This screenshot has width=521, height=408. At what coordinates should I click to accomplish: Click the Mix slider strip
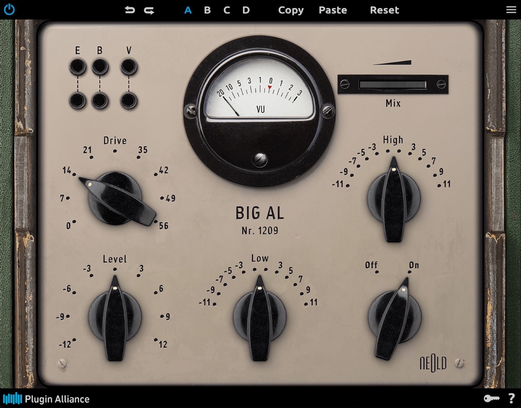tap(393, 85)
